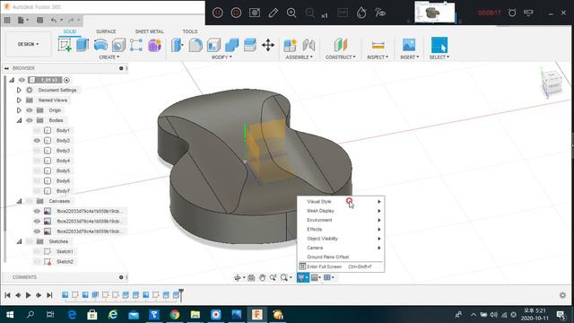Jump to timeline end
This screenshot has width=574, height=323.
(x=49, y=295)
